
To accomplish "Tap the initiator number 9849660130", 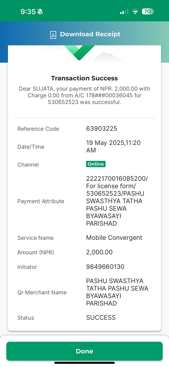I will [105, 267].
